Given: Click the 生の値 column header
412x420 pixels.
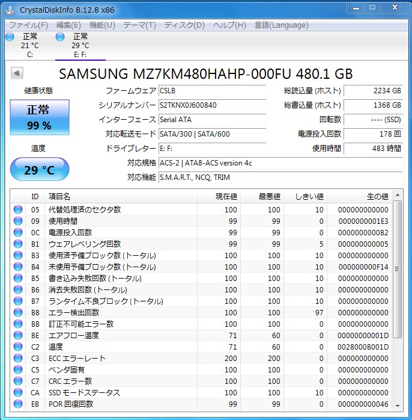Looking at the screenshot, I should coord(377,197).
